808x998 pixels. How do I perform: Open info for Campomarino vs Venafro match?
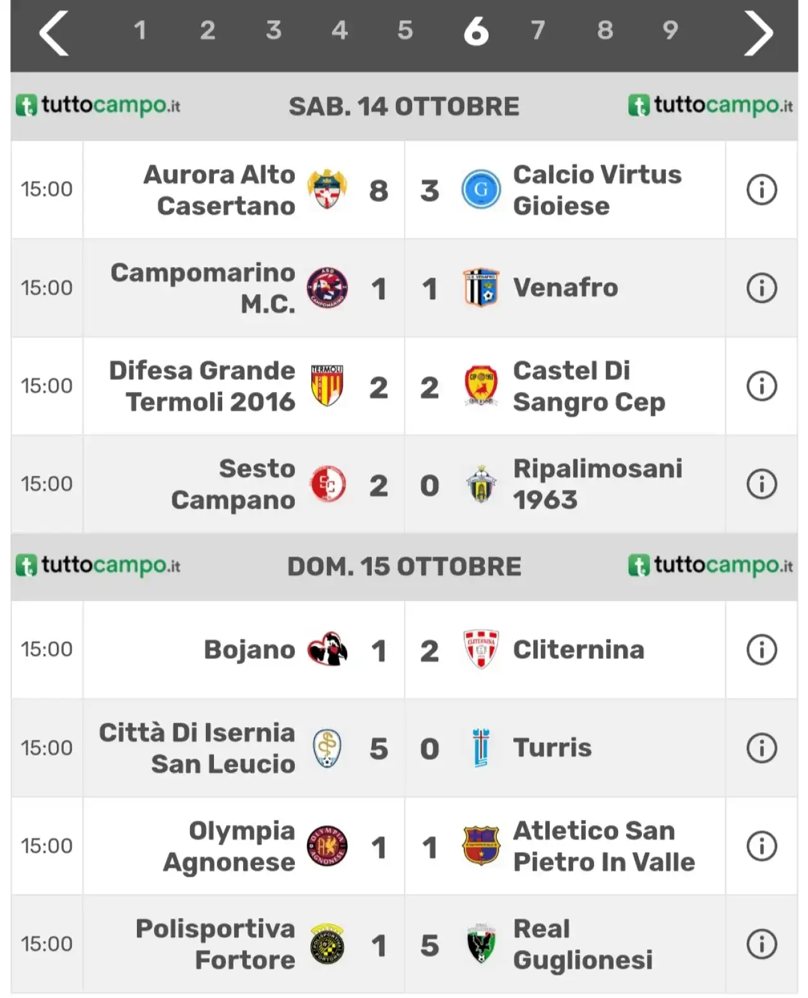(761, 288)
